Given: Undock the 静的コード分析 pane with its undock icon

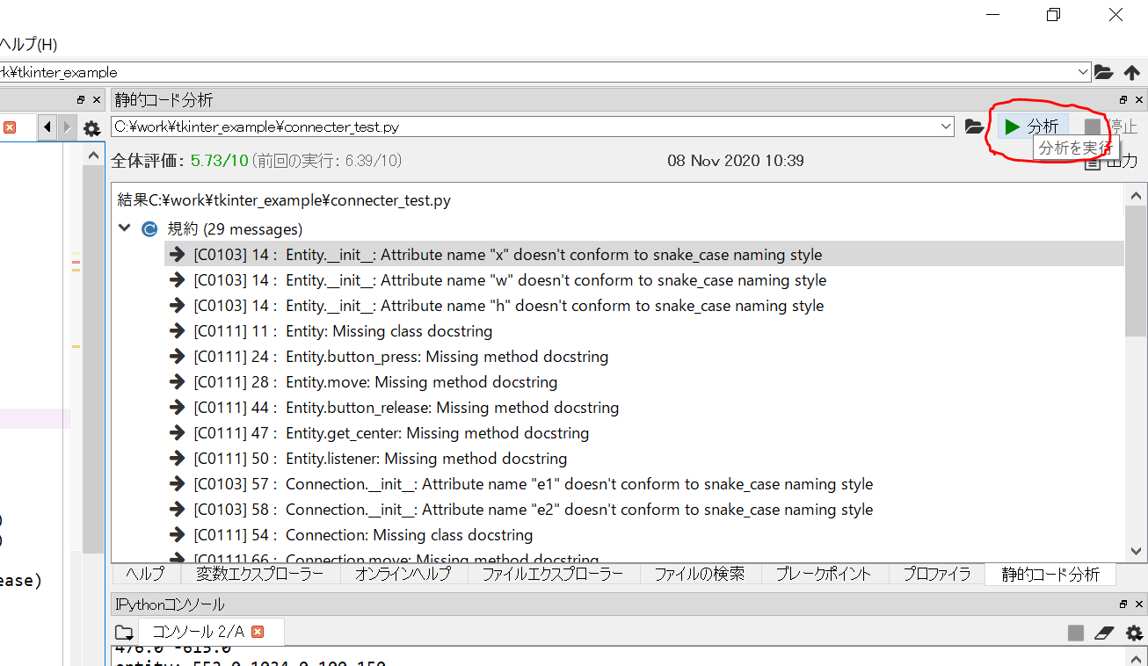Looking at the screenshot, I should pyautogui.click(x=1123, y=99).
